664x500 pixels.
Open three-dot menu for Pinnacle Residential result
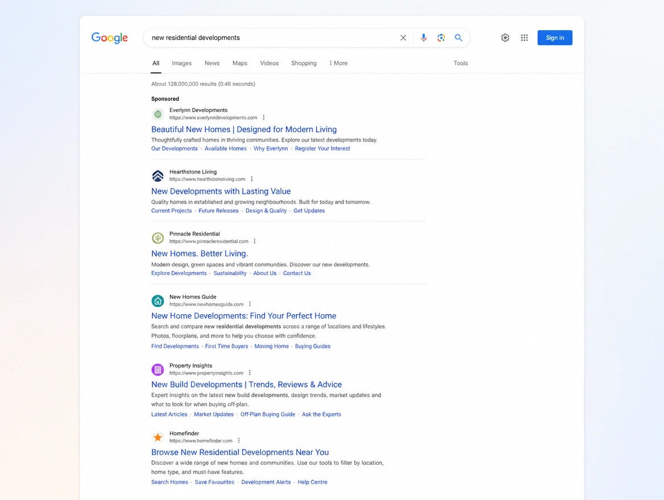255,241
